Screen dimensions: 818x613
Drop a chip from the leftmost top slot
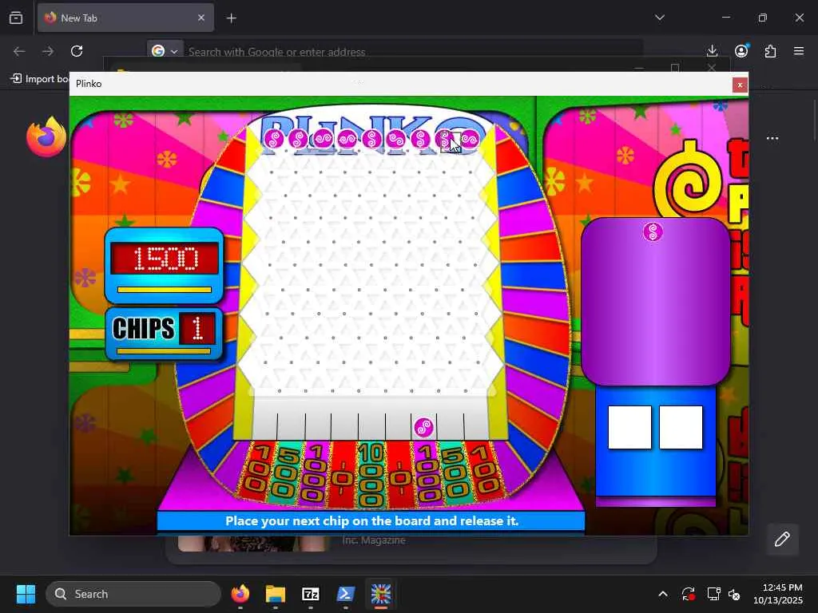pos(274,139)
